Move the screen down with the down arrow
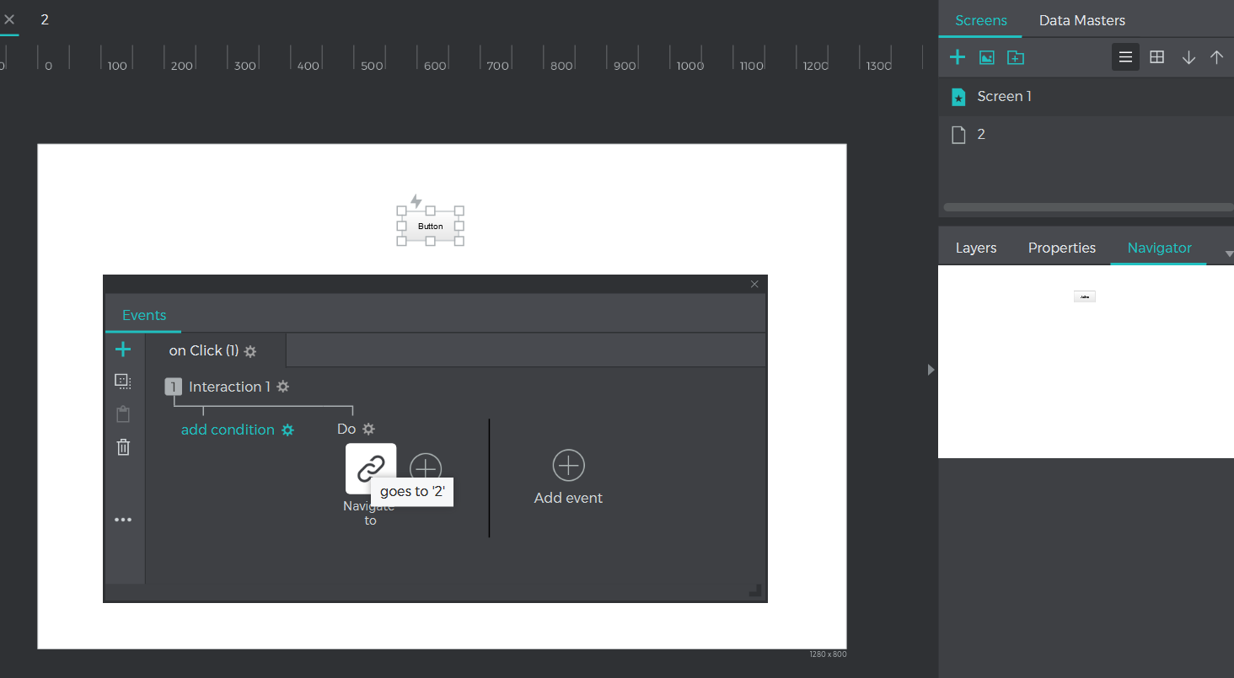This screenshot has width=1234, height=678. click(1188, 57)
